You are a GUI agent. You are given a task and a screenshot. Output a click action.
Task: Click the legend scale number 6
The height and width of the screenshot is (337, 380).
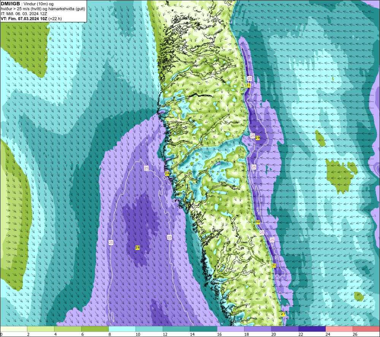82,334
